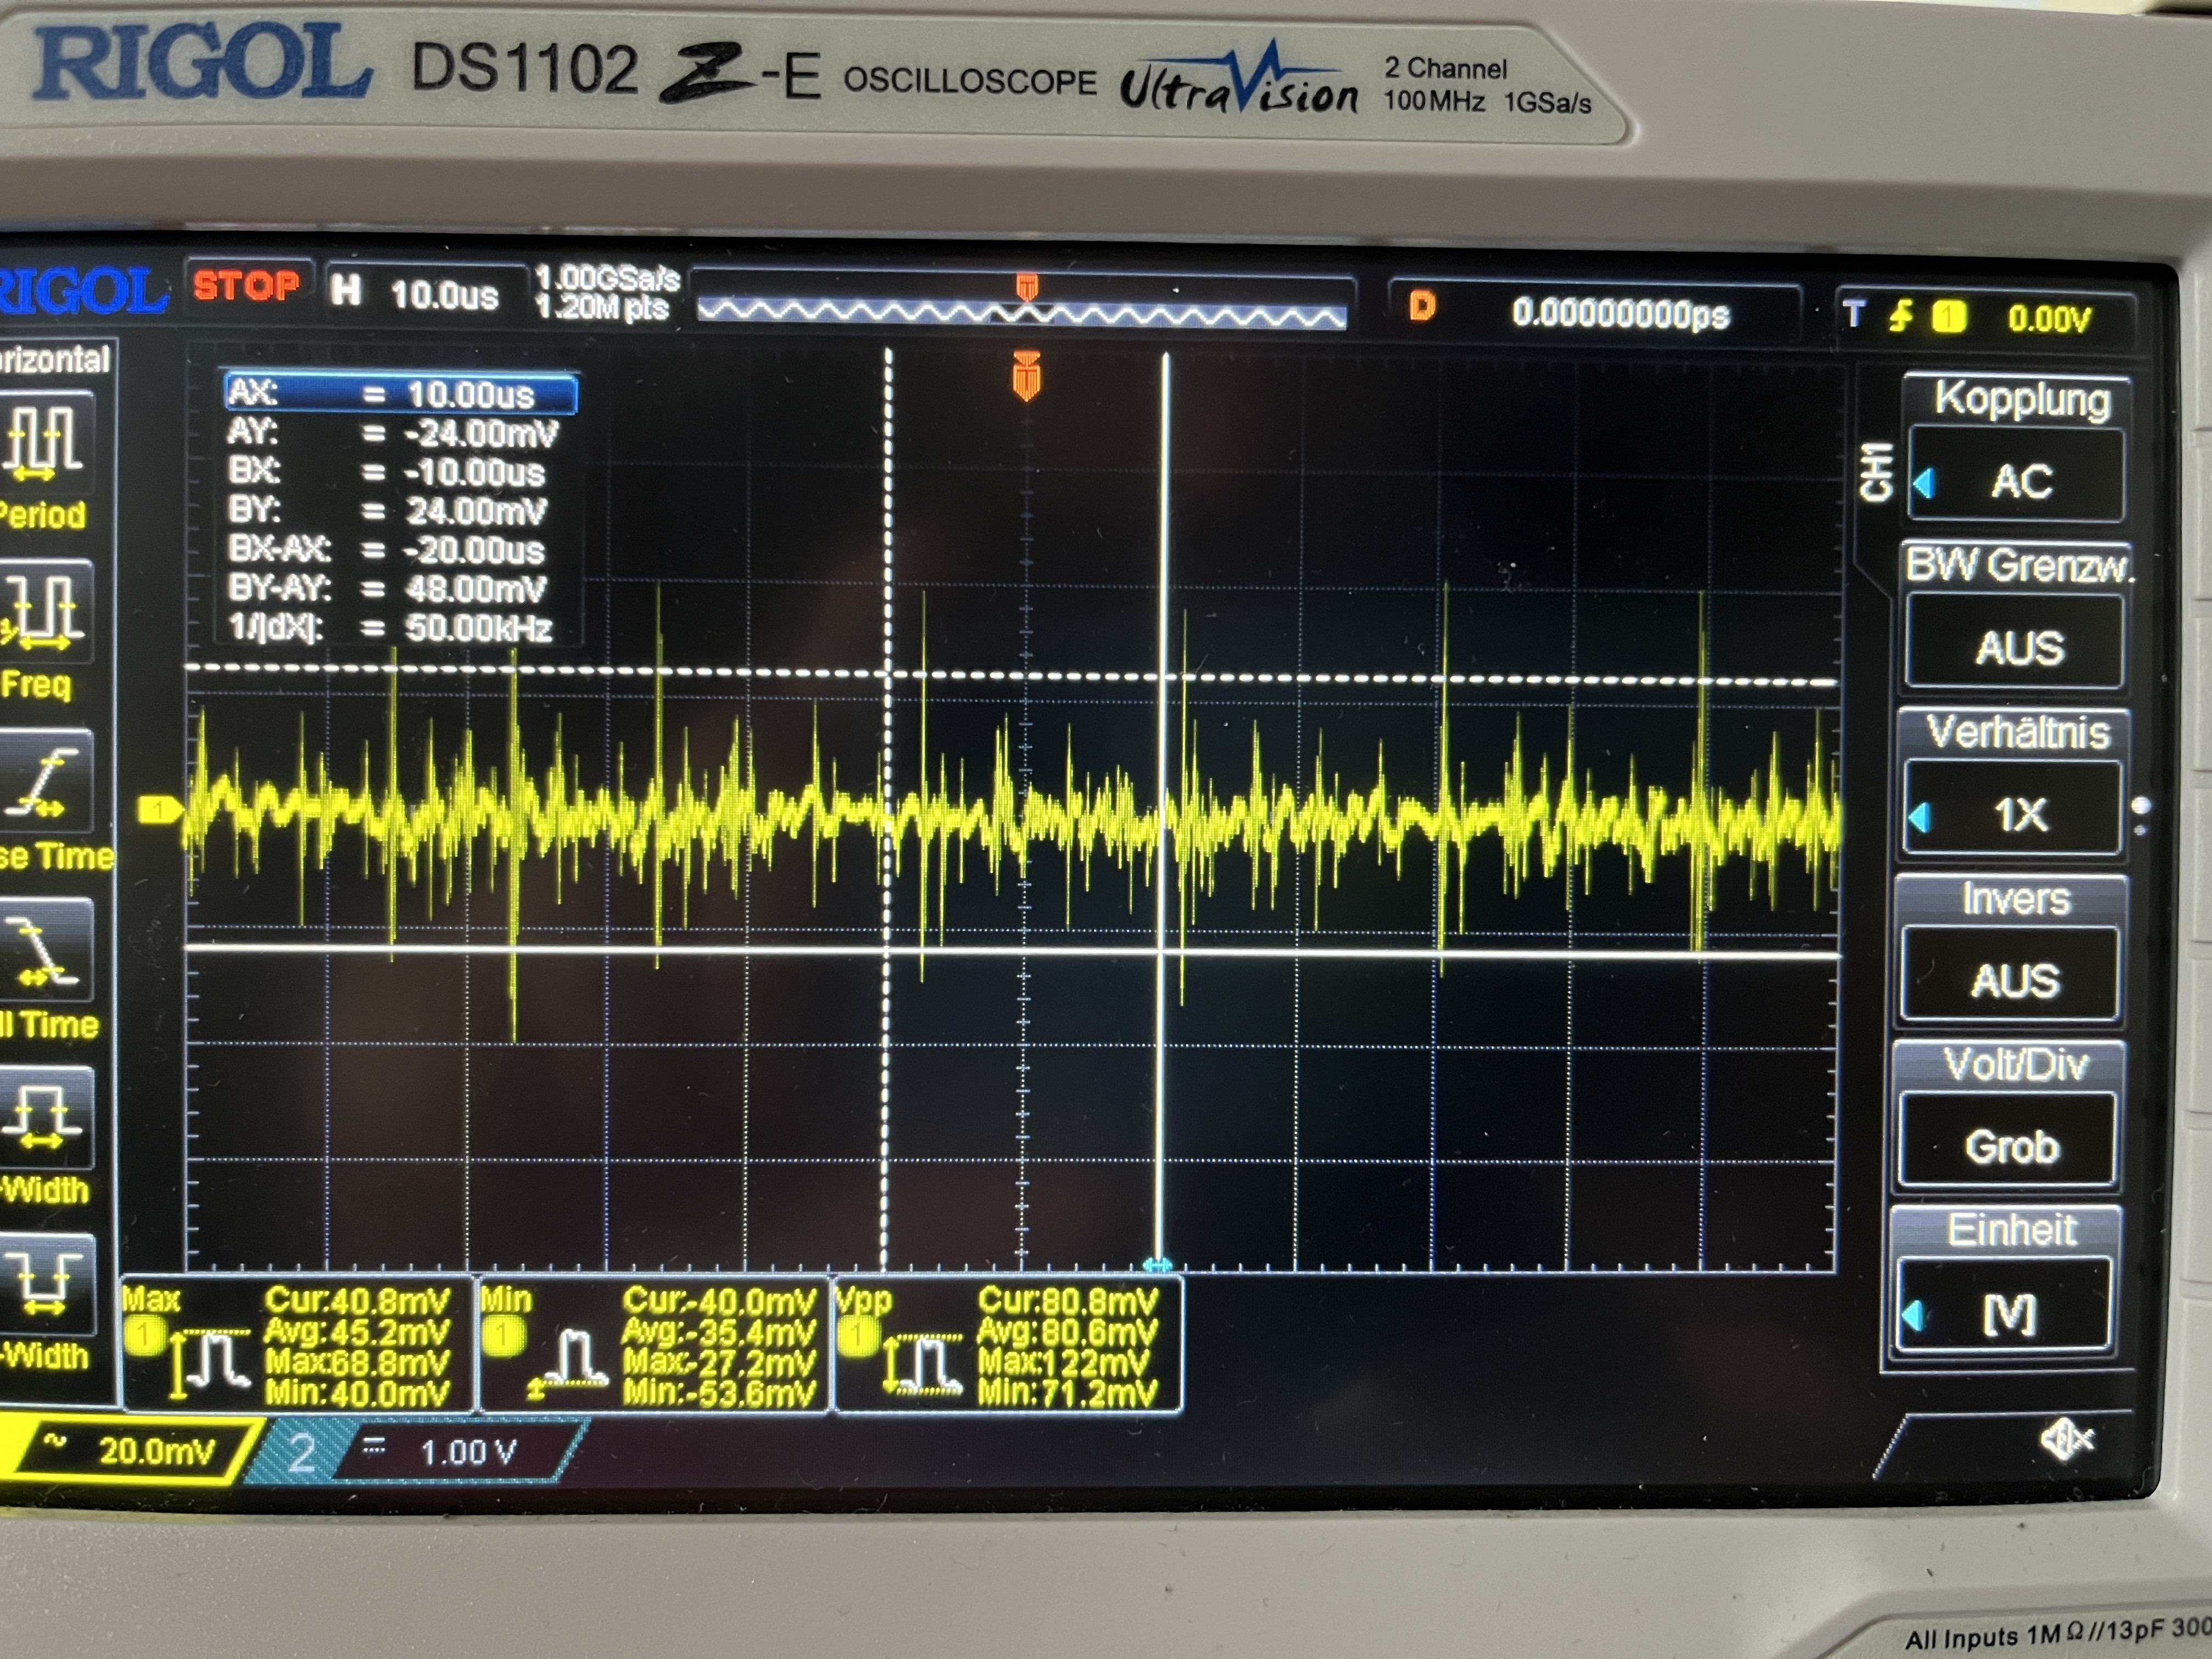Select the highlighted AX cursor value field
The width and height of the screenshot is (2212, 1659).
tap(401, 393)
